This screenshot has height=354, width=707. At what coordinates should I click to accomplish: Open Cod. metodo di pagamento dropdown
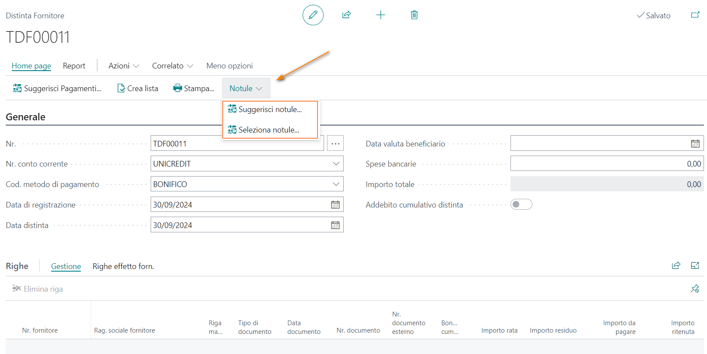click(x=336, y=184)
